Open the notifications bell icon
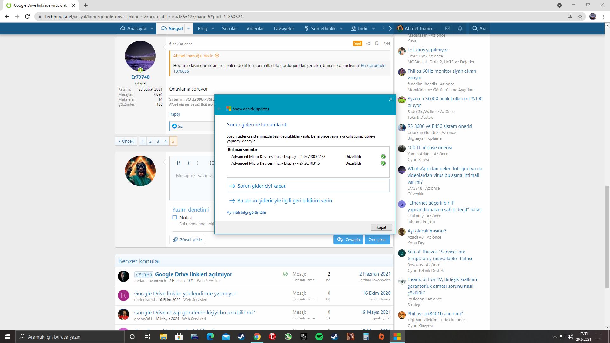The width and height of the screenshot is (610, 343). click(460, 29)
